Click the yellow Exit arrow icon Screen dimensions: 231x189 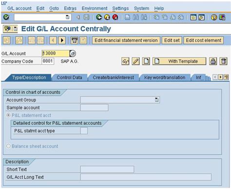[107, 17]
